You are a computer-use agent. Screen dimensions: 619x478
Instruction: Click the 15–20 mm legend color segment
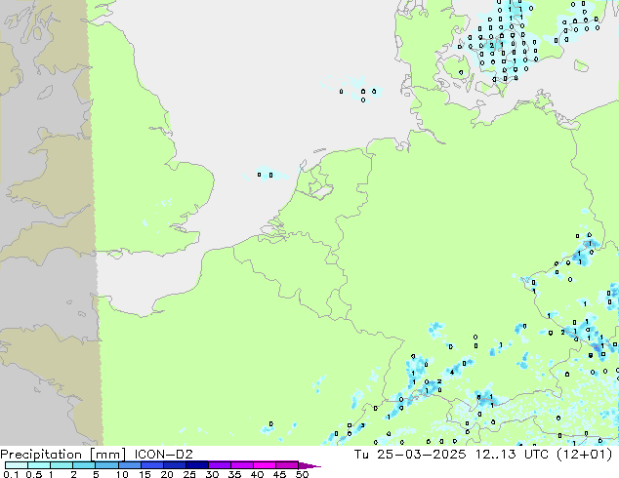[151, 465]
